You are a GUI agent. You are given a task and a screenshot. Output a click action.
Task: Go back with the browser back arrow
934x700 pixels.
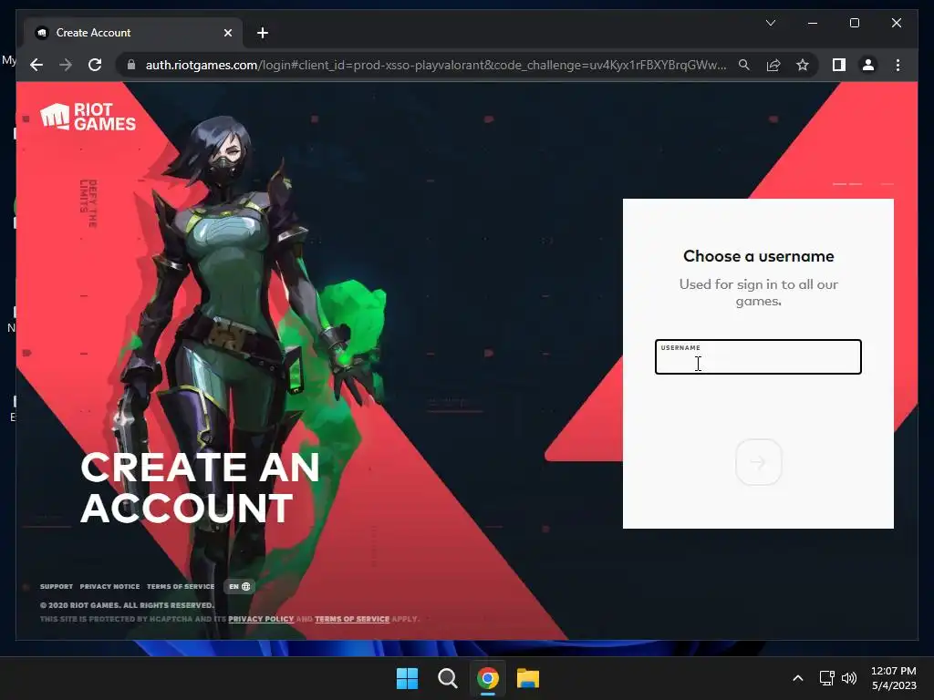click(36, 65)
